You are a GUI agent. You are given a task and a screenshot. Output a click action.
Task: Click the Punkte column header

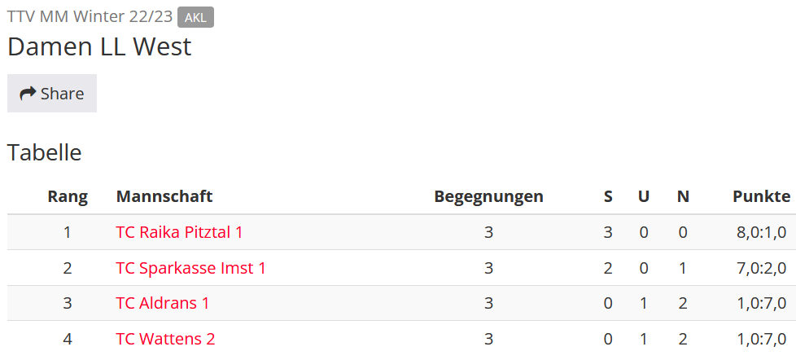coord(762,196)
